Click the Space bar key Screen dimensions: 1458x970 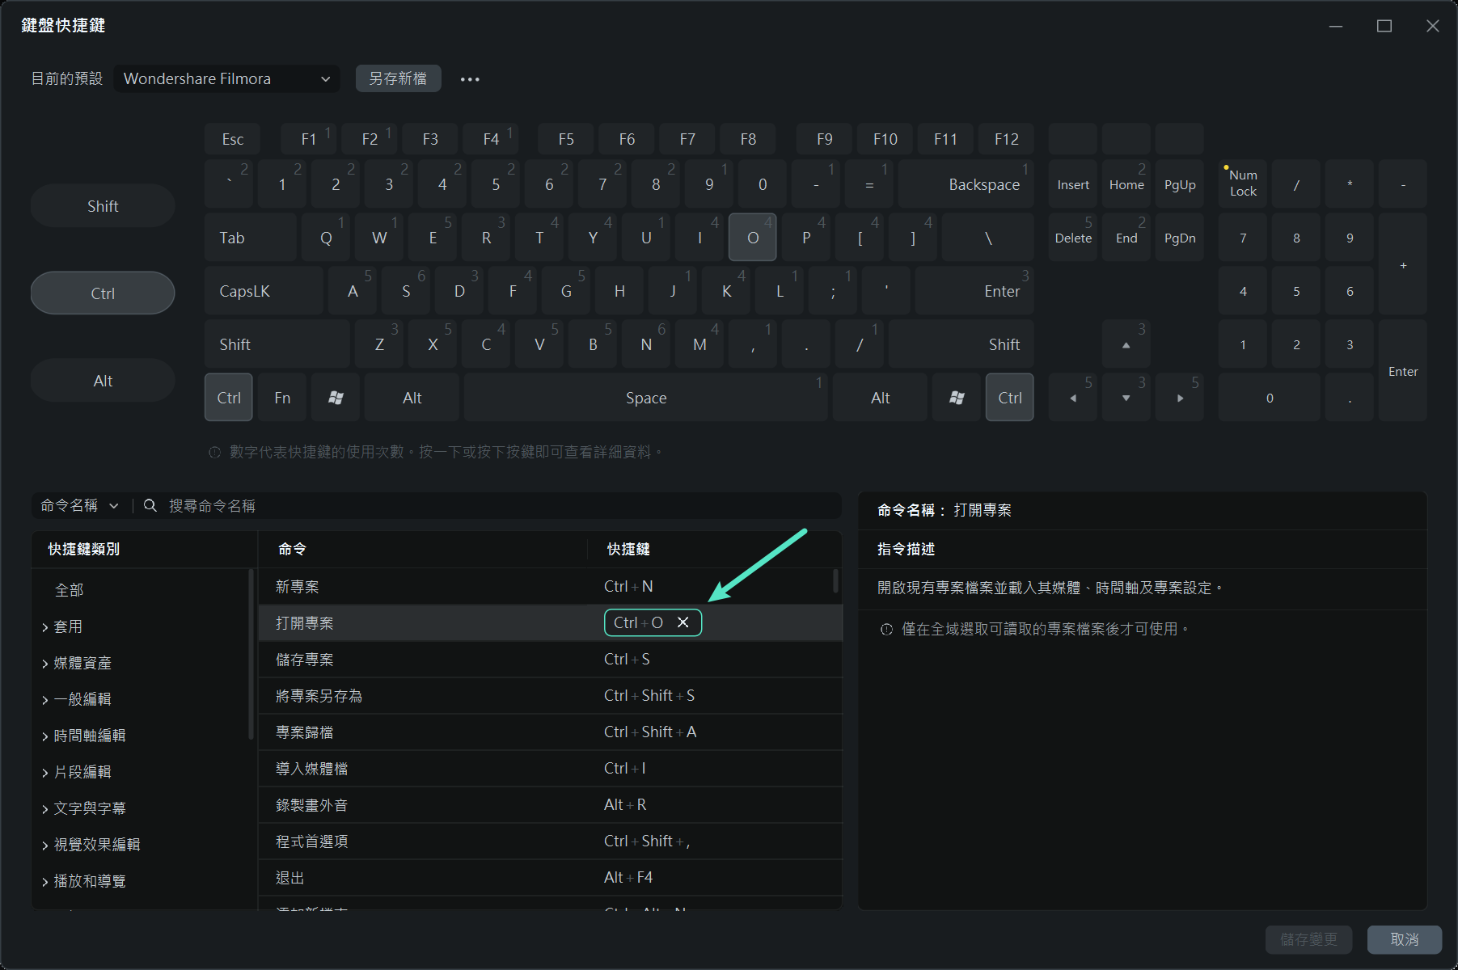click(646, 398)
